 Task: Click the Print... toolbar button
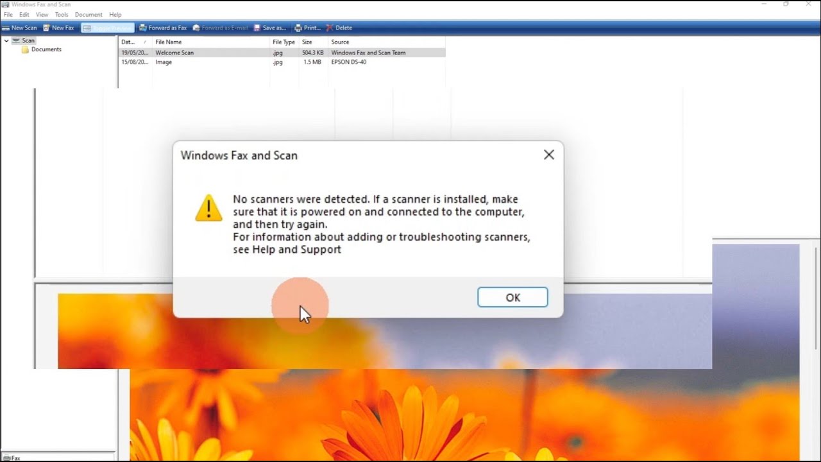coord(307,28)
